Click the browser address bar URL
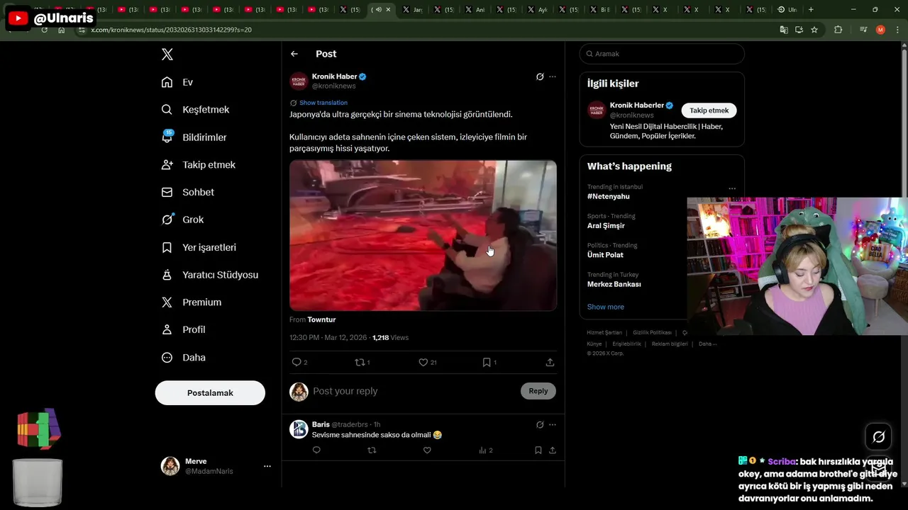Image resolution: width=908 pixels, height=510 pixels. point(171,30)
